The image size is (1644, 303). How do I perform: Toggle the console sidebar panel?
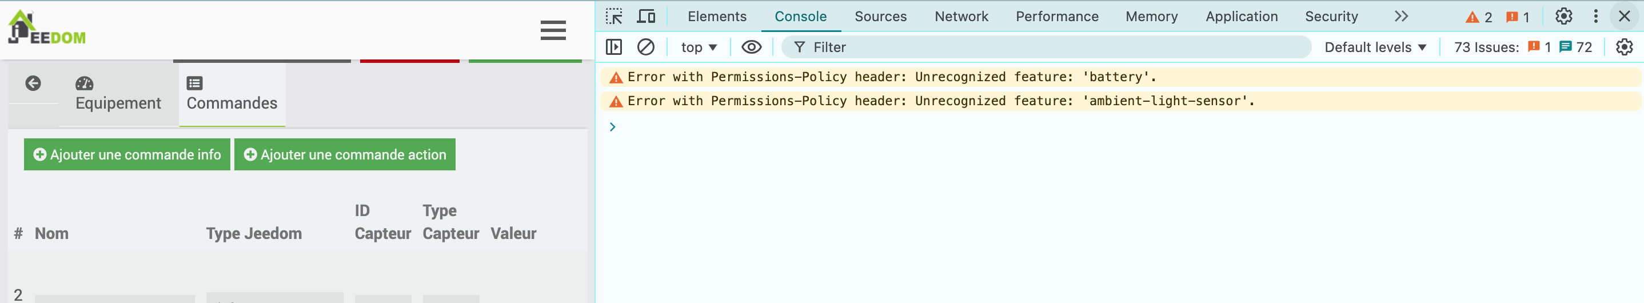[x=614, y=47]
